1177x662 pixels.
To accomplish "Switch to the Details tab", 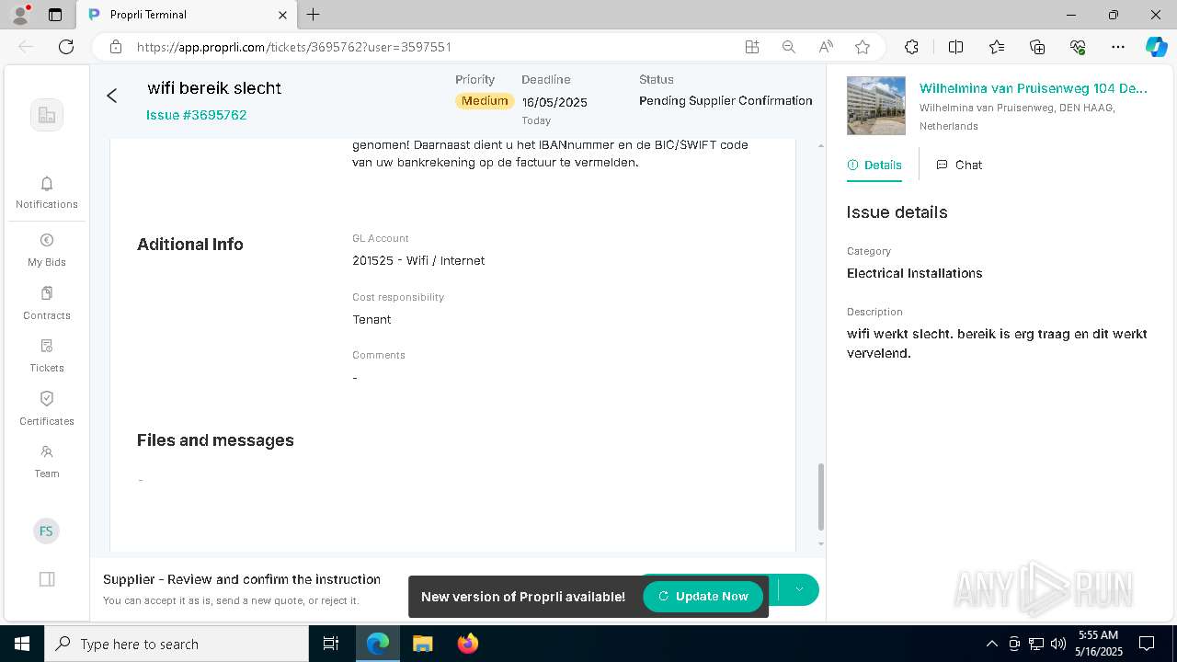I will pyautogui.click(x=874, y=165).
